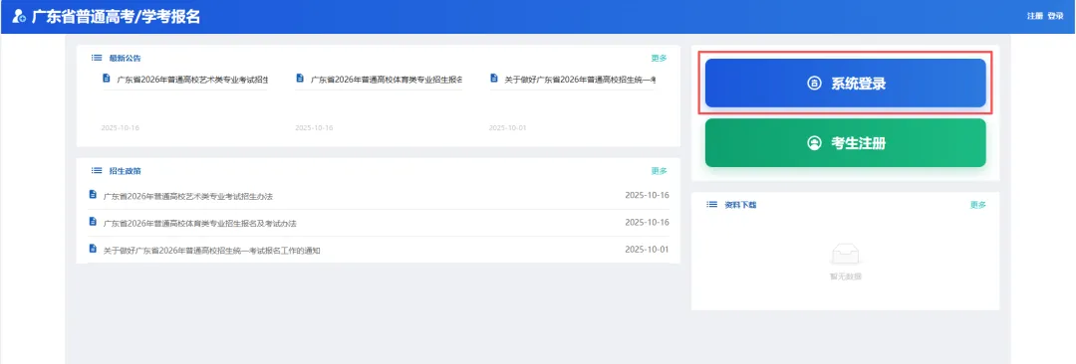Click date 2025-10-16 under the 体育类 announcement card
This screenshot has height=364, width=1076.
(314, 128)
